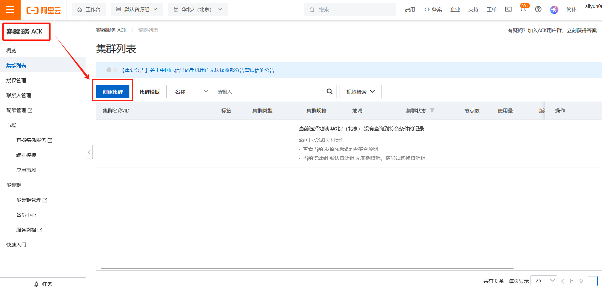Click the cluster status filter icon
602x290 pixels.
pyautogui.click(x=432, y=110)
